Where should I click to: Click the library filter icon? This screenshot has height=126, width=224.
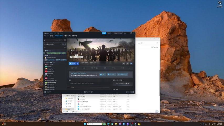click(x=65, y=48)
